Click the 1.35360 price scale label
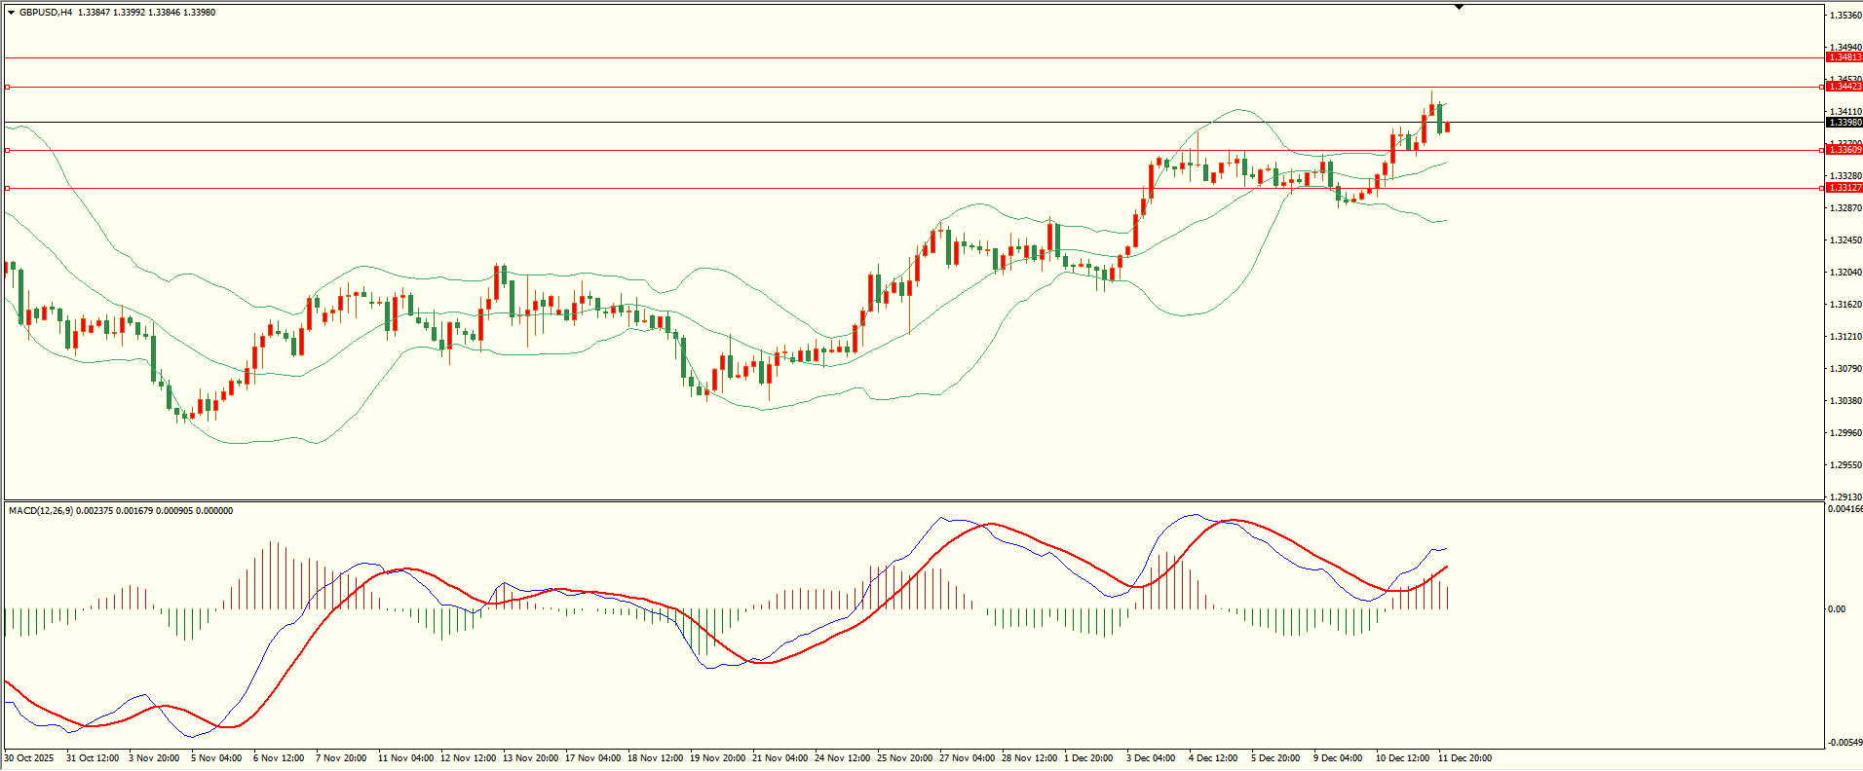The image size is (1863, 771). [x=1845, y=16]
